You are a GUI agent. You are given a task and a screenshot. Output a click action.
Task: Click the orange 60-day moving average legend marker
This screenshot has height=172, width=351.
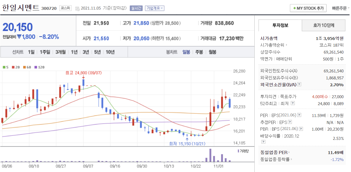coord(24,67)
